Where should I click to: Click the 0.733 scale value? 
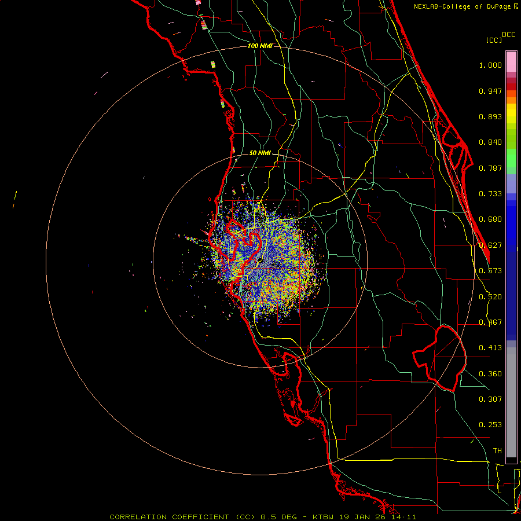(x=490, y=194)
